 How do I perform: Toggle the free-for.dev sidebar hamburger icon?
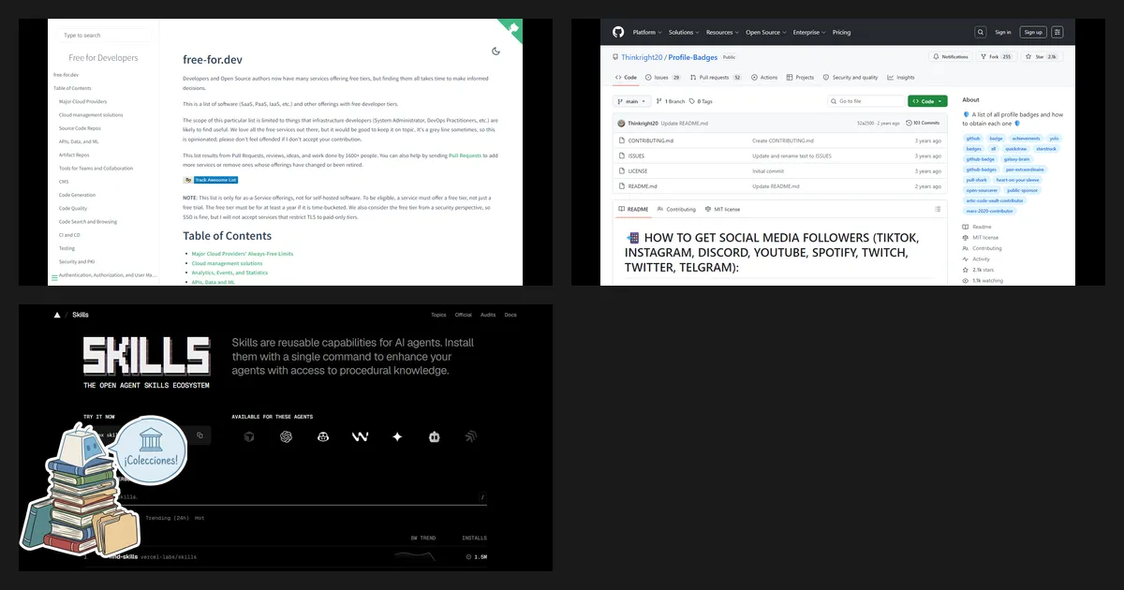coord(54,277)
